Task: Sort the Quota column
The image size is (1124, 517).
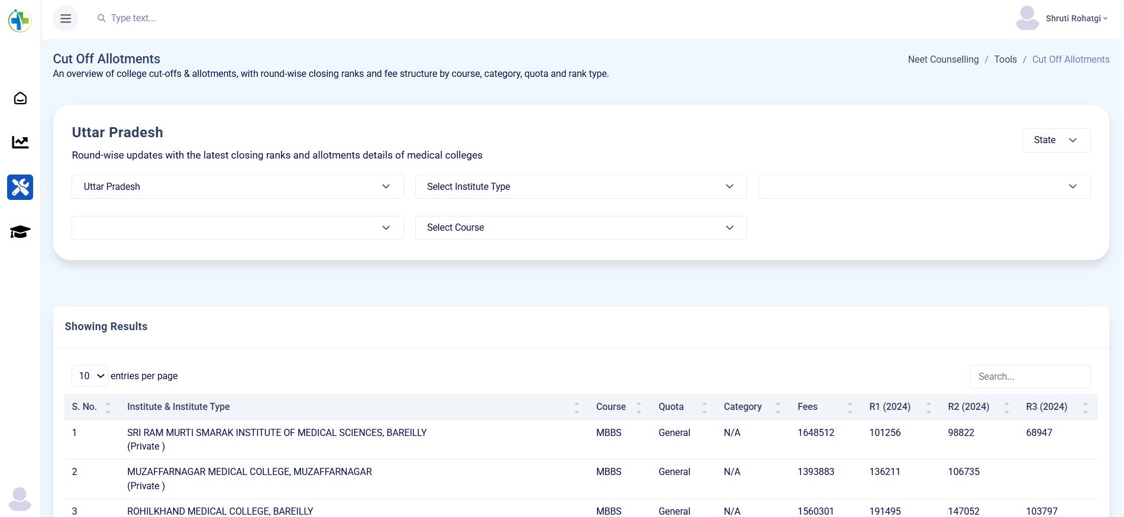Action: point(705,407)
